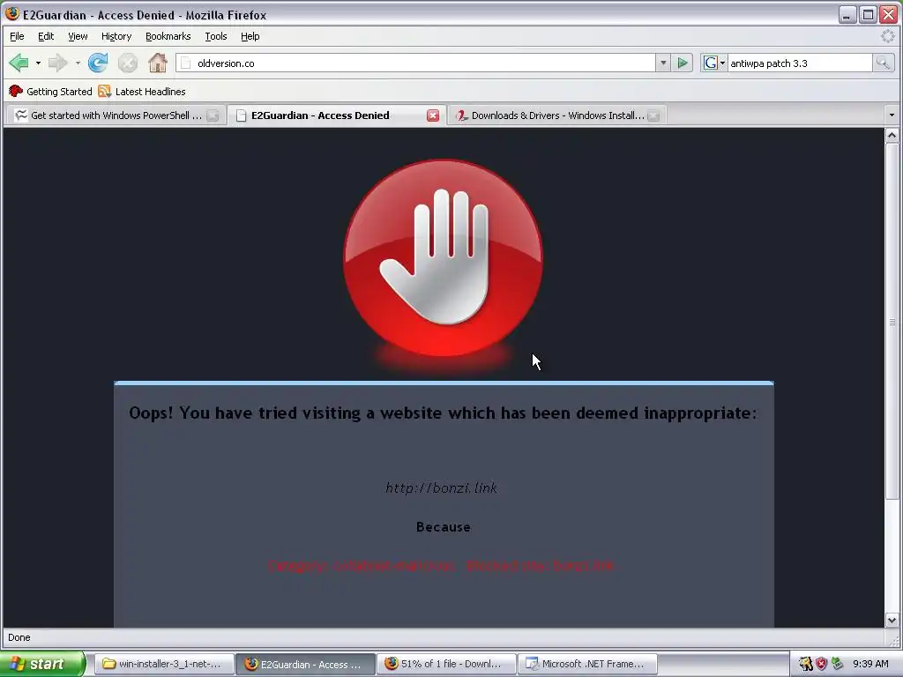Viewport: 903px width, 677px height.
Task: Click the green Go button
Action: click(683, 63)
